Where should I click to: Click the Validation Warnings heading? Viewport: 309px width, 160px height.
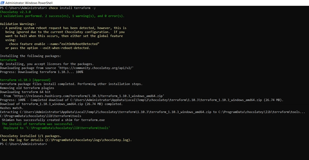(18, 24)
